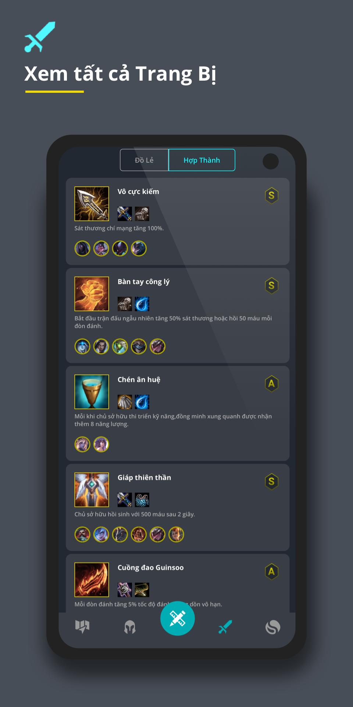Tap the Bàn tay công lý item icon
Screen dimensions: 353x707
pos(92,294)
